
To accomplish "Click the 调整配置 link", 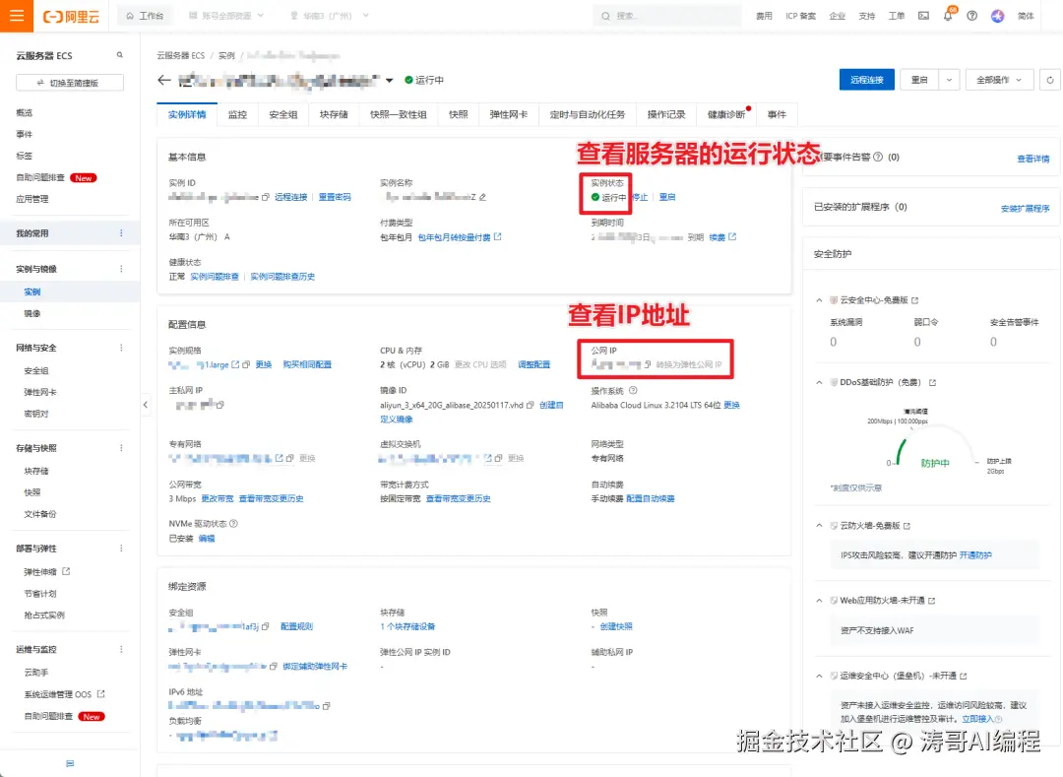I will coord(534,364).
